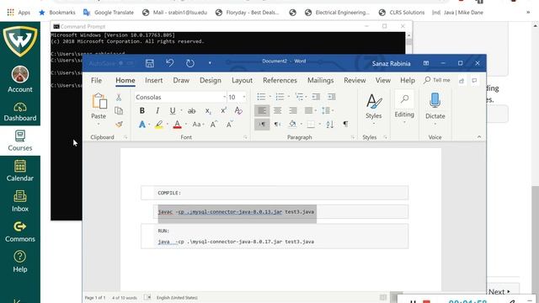The image size is (539, 303).
Task: Open the Quick Access Toolbar customize arrow
Action: point(210,63)
